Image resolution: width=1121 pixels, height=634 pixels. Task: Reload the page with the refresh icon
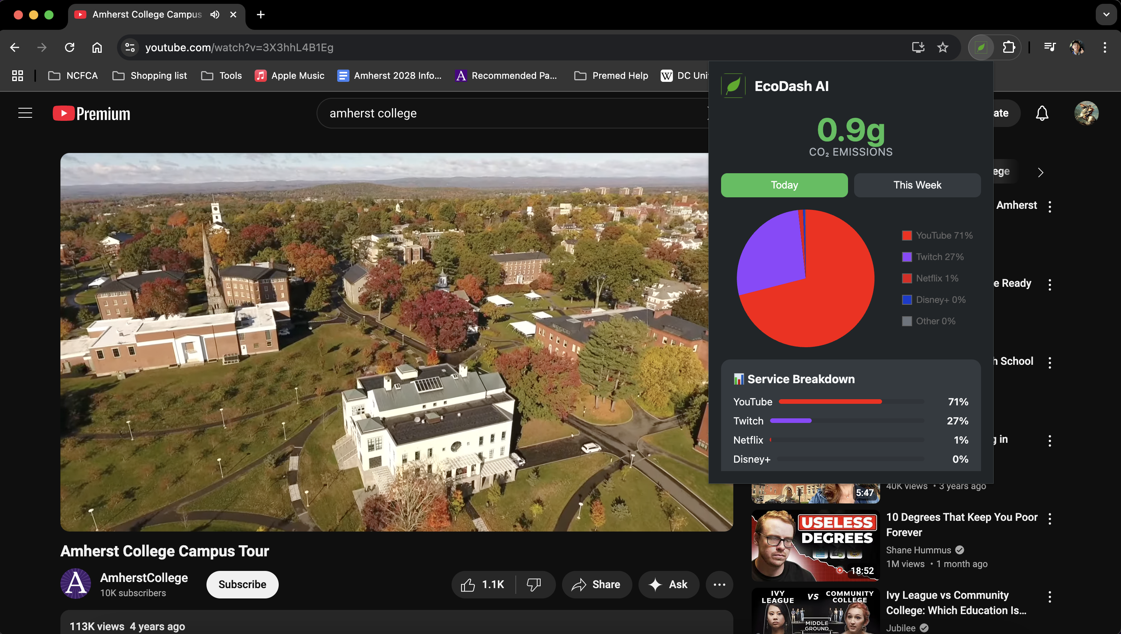70,47
